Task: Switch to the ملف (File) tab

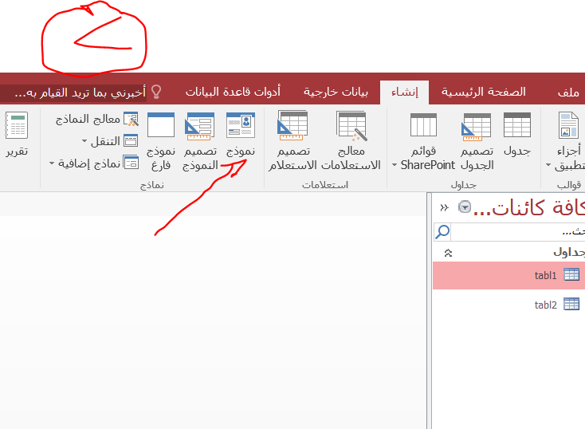Action: (568, 92)
